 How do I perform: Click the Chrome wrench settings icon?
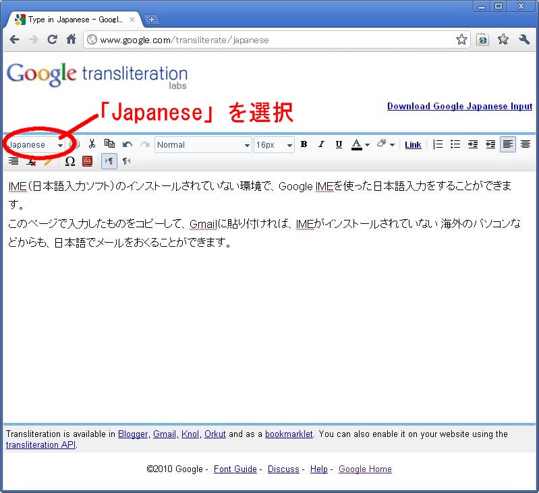[x=524, y=40]
